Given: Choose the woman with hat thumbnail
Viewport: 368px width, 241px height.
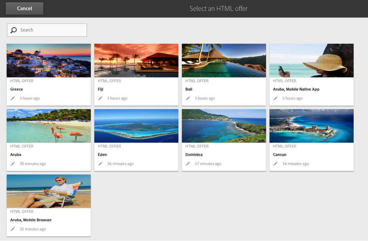Looking at the screenshot, I should 311,60.
